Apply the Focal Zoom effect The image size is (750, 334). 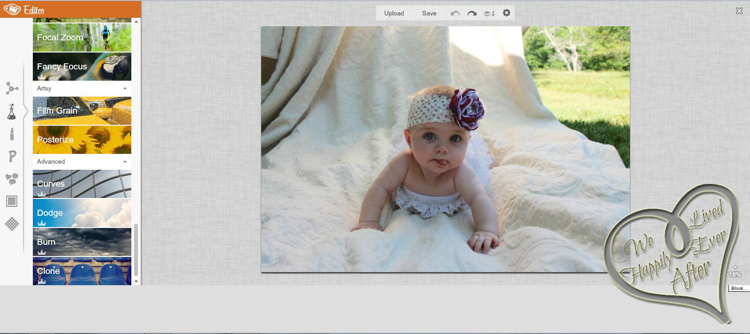click(x=82, y=38)
